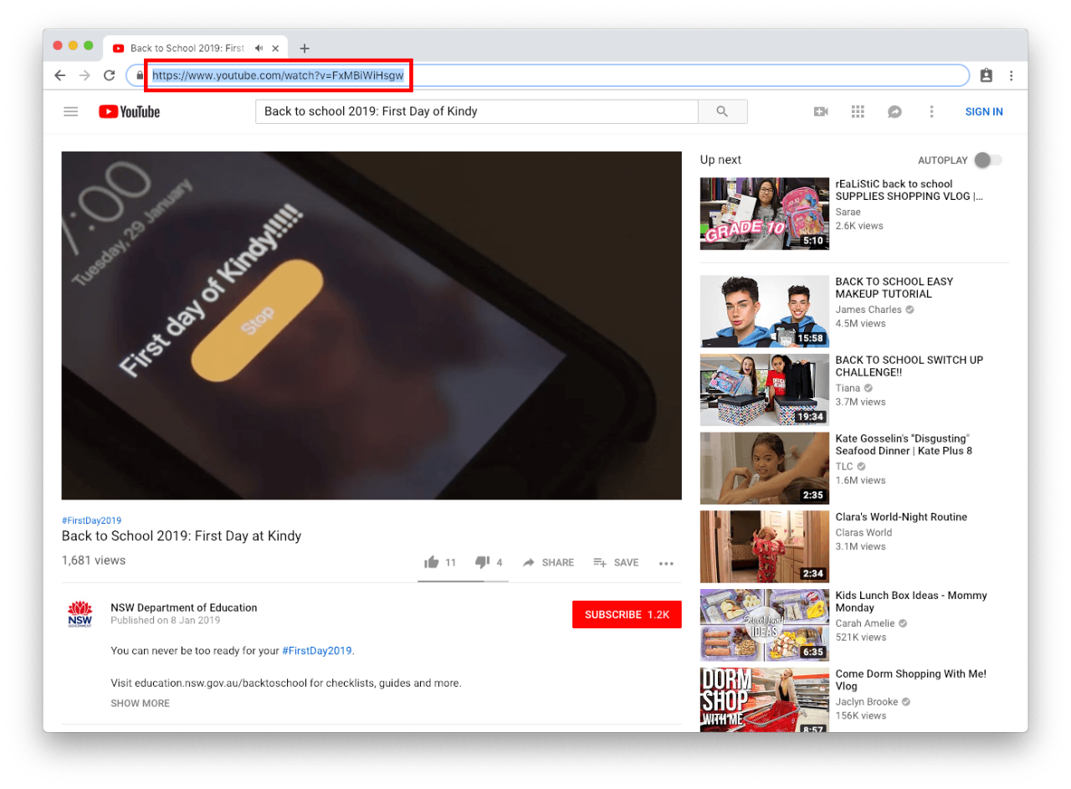
Task: Click the red SUBSCRIBE button
Action: coord(627,614)
